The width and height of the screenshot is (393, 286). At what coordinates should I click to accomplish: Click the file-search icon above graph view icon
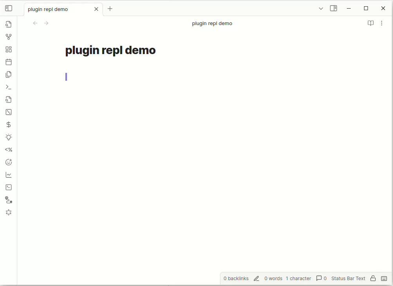(9, 24)
